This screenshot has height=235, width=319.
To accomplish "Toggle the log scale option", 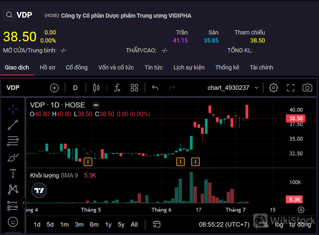I will 279,225.
